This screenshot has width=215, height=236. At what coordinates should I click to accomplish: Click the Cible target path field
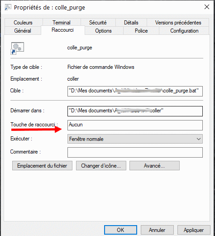135,91
